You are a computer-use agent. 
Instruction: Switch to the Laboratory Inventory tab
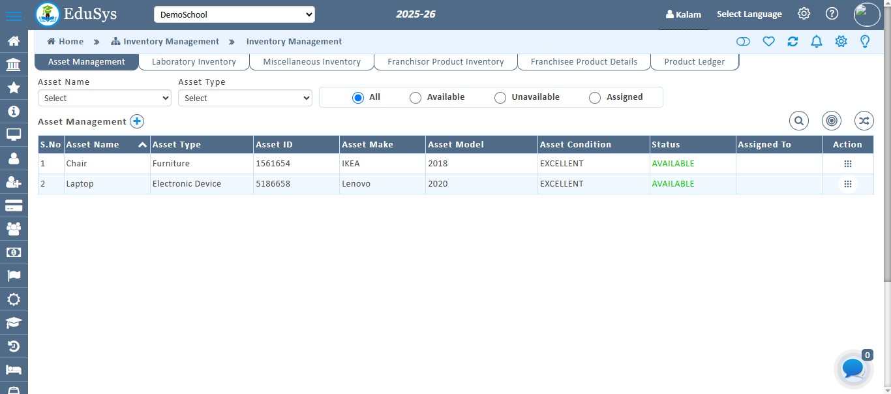[194, 61]
